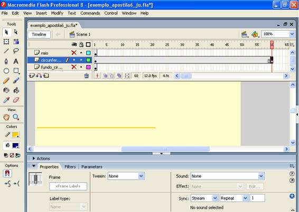The image size is (299, 212).
Task: Click the fill color swatch
Action: tap(15, 145)
